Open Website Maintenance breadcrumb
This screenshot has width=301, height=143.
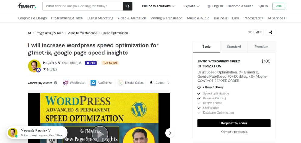pyautogui.click(x=82, y=33)
